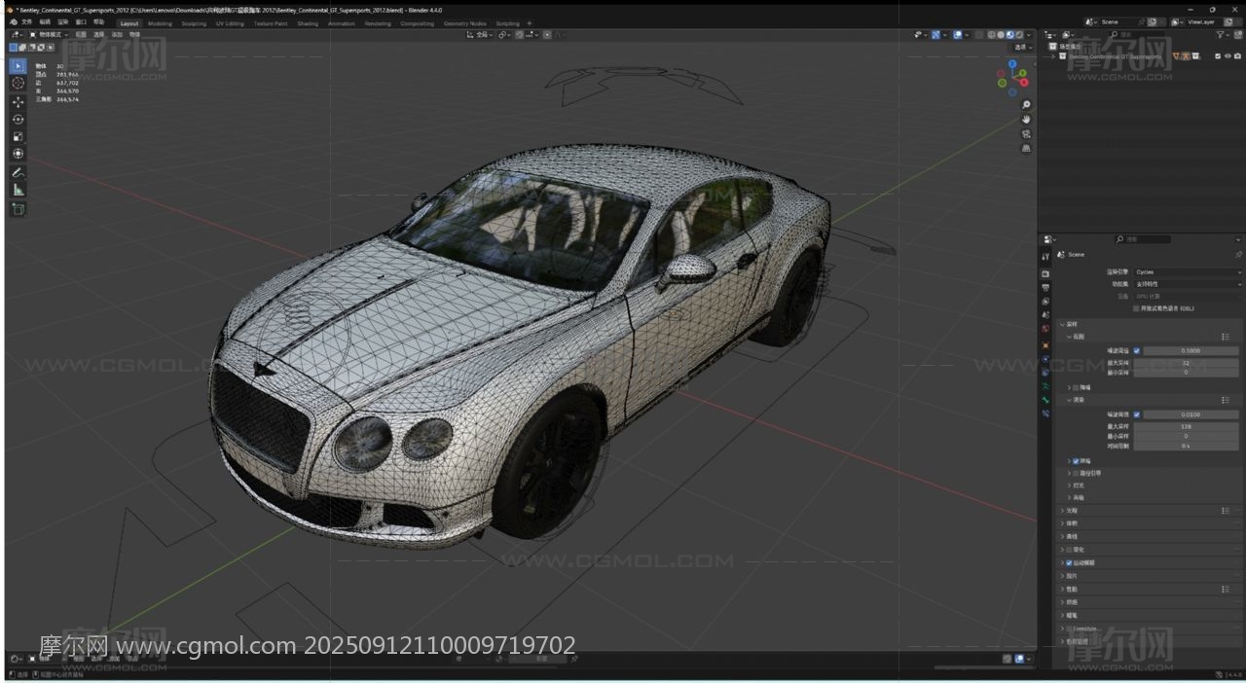This screenshot has width=1246, height=683.
Task: Collapse the Sampling panel
Action: [1063, 324]
